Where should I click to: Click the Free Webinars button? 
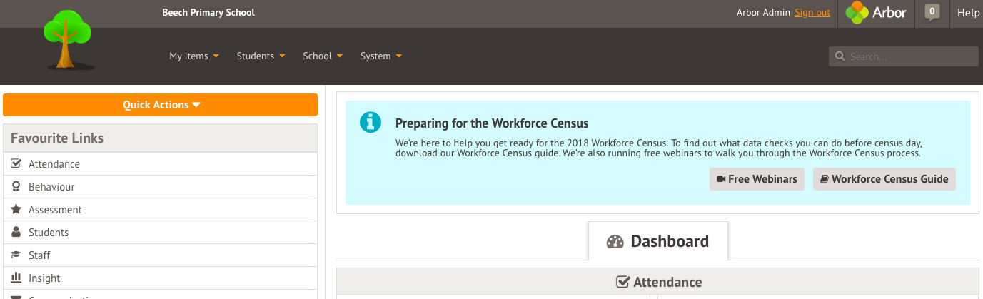point(757,179)
